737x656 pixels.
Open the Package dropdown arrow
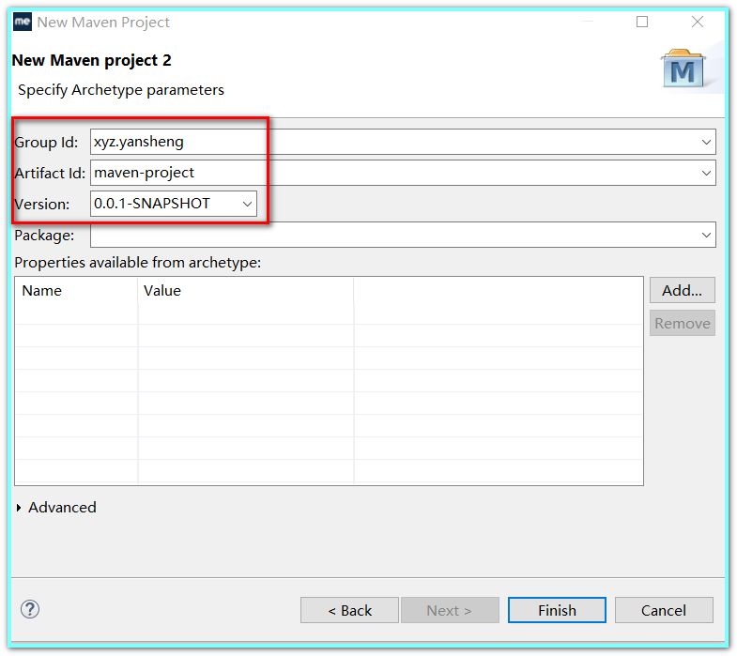[706, 235]
